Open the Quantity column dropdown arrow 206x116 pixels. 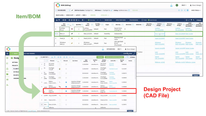click(x=82, y=25)
